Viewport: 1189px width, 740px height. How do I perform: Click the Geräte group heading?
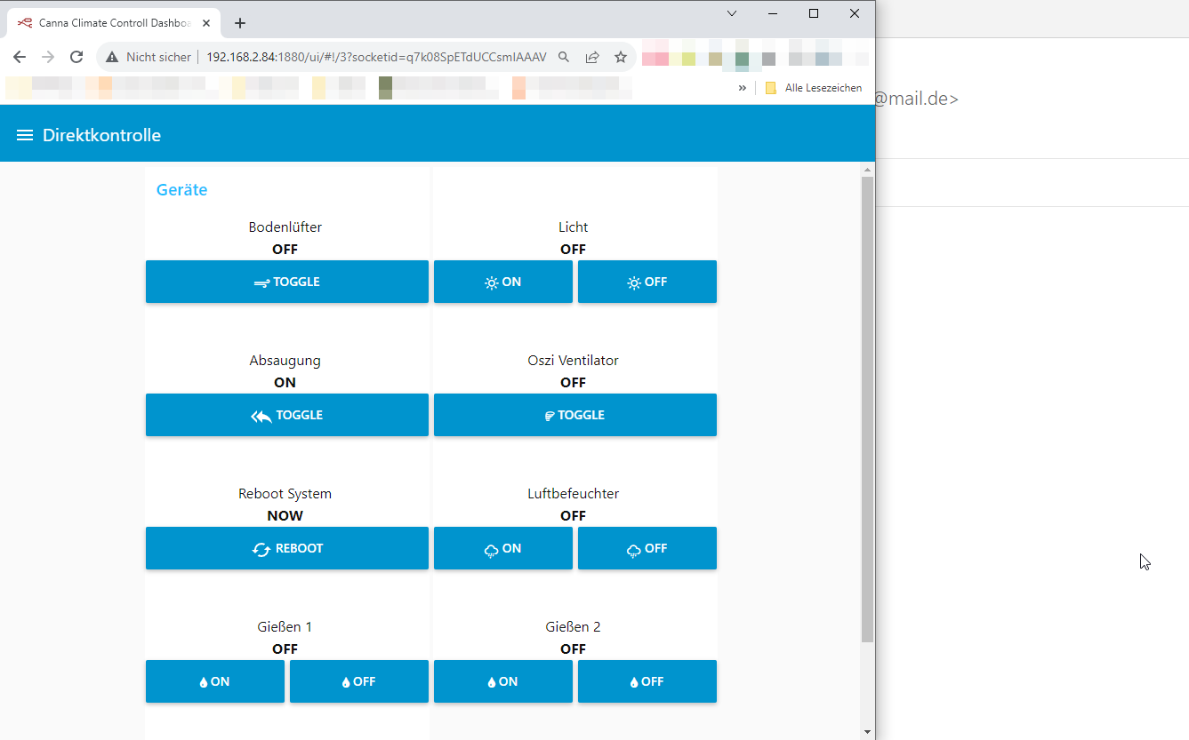point(181,189)
